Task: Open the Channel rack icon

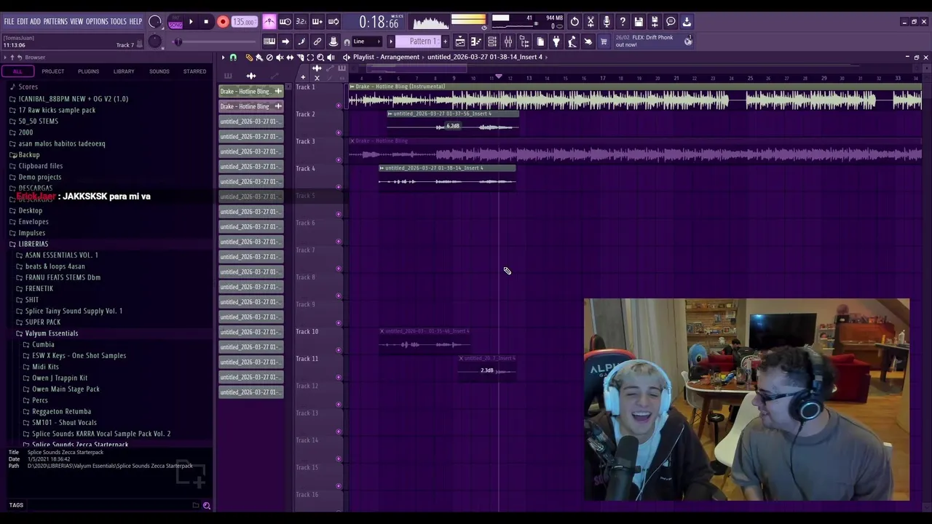Action: coord(492,41)
